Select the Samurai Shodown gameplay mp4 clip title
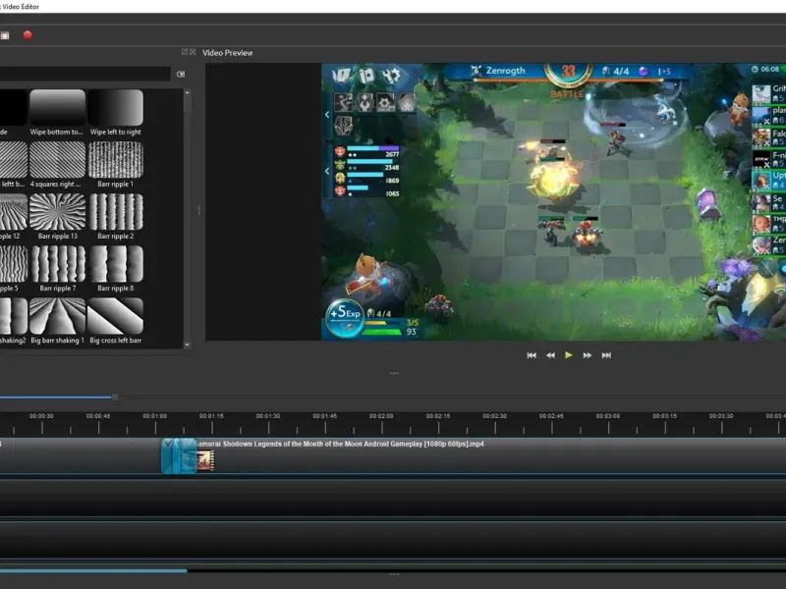The width and height of the screenshot is (786, 589). tap(340, 444)
